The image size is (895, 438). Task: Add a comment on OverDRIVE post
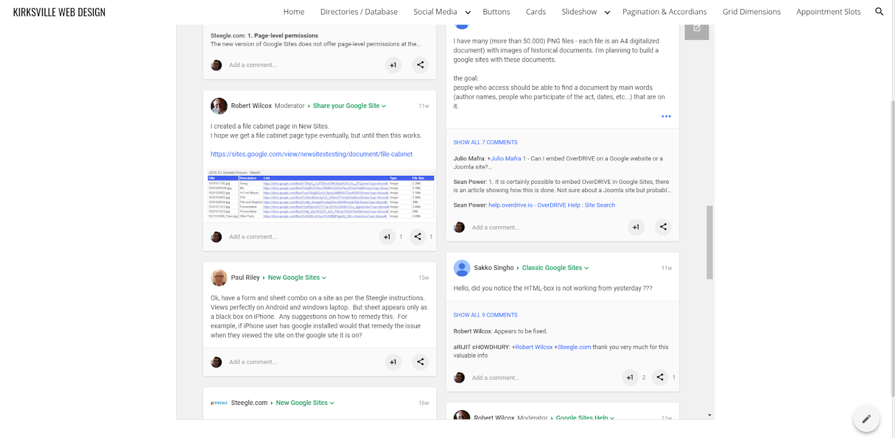coord(496,227)
